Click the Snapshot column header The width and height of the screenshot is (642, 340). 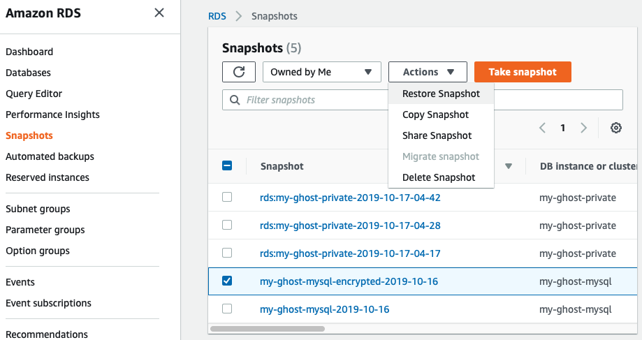tap(282, 166)
